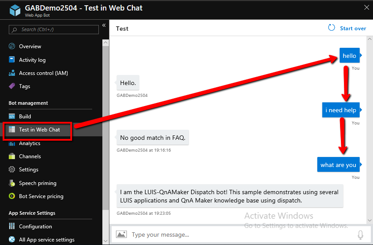Click the Web App Bot cube icon
373x245 pixels.
point(15,11)
